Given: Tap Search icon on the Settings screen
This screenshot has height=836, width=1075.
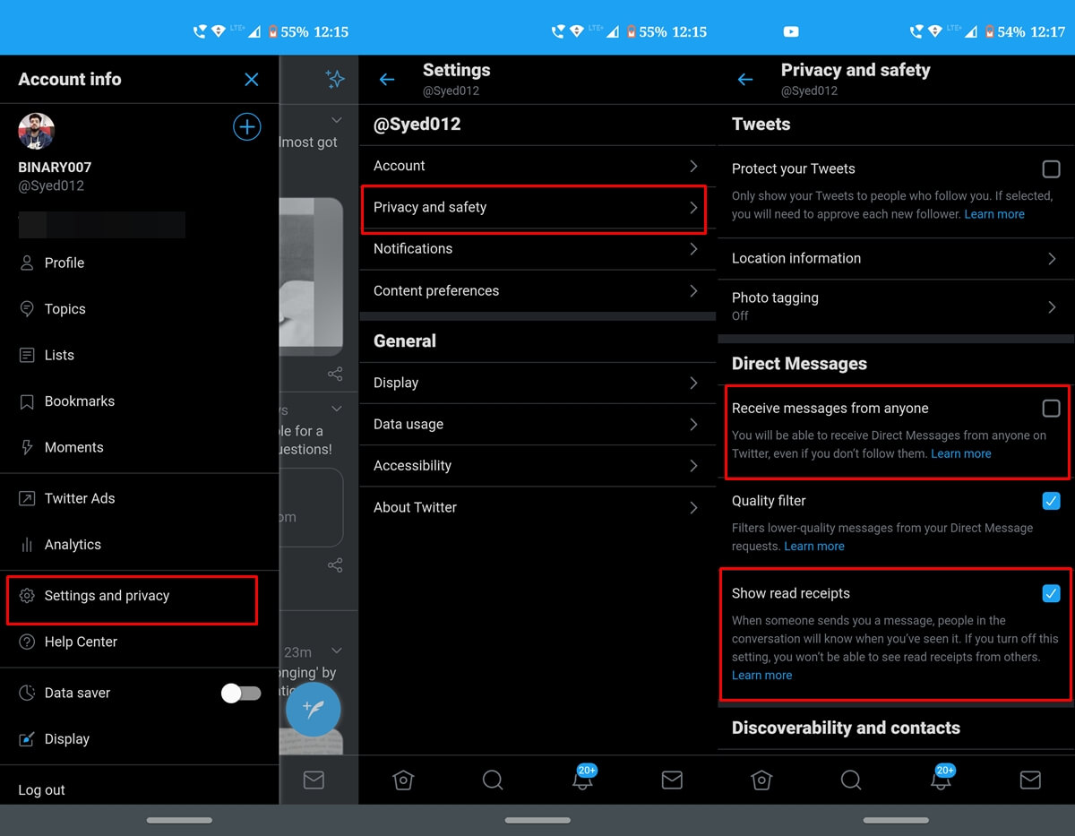Looking at the screenshot, I should point(493,780).
